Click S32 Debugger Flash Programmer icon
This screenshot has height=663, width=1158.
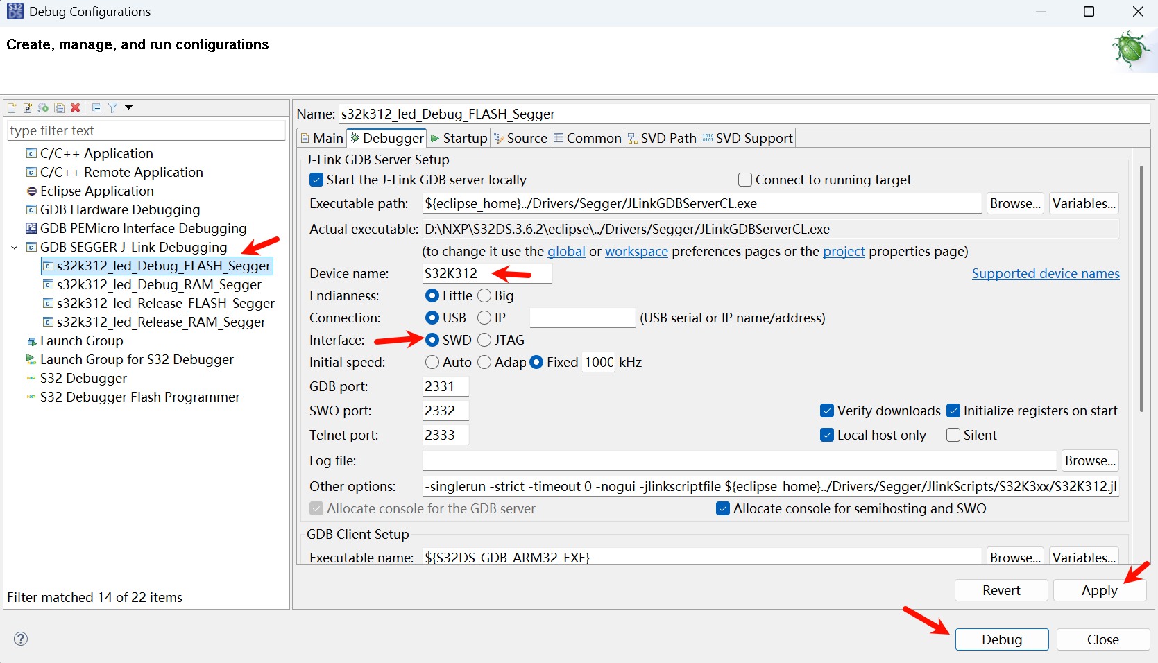click(31, 397)
